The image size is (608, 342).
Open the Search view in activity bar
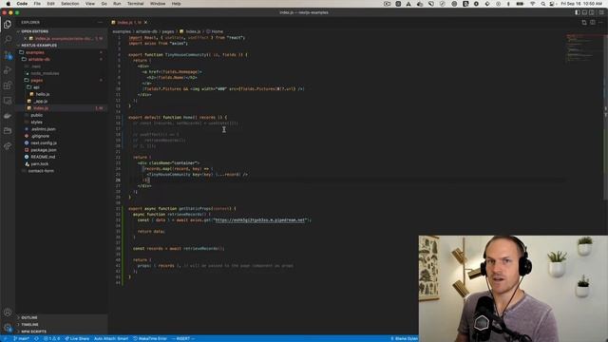(x=8, y=40)
